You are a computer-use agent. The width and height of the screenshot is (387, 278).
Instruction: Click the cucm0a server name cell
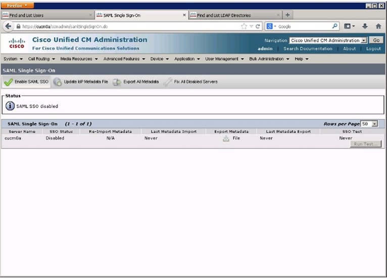13,138
